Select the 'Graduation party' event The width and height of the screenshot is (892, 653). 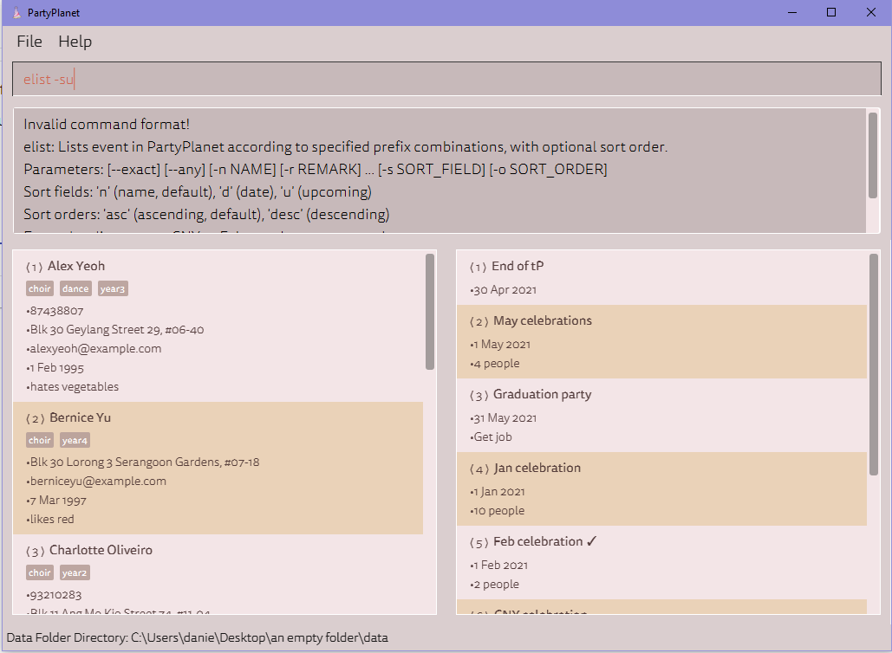(543, 394)
